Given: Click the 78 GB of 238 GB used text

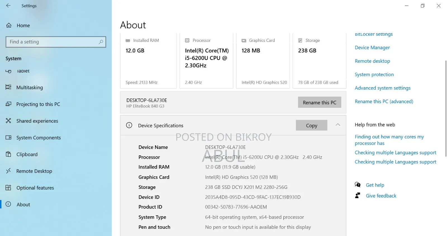Looking at the screenshot, I should [x=318, y=83].
